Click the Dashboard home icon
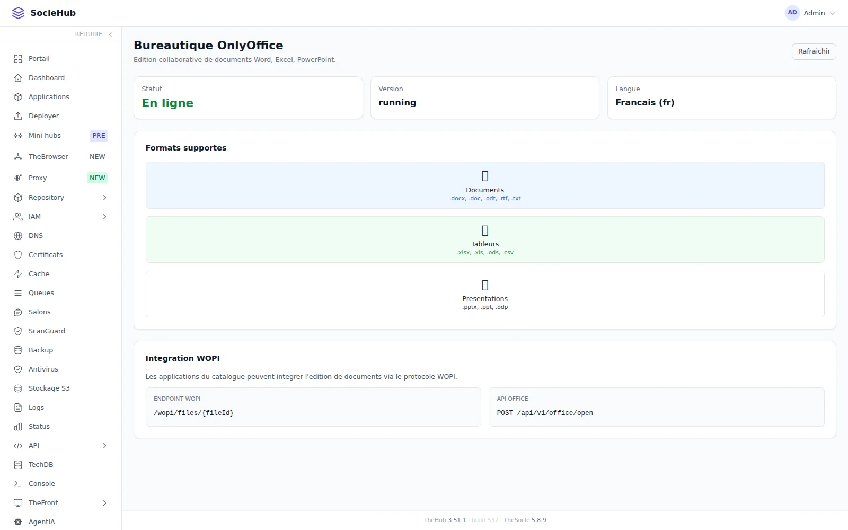Screen dimensions: 848x530 [x=18, y=78]
